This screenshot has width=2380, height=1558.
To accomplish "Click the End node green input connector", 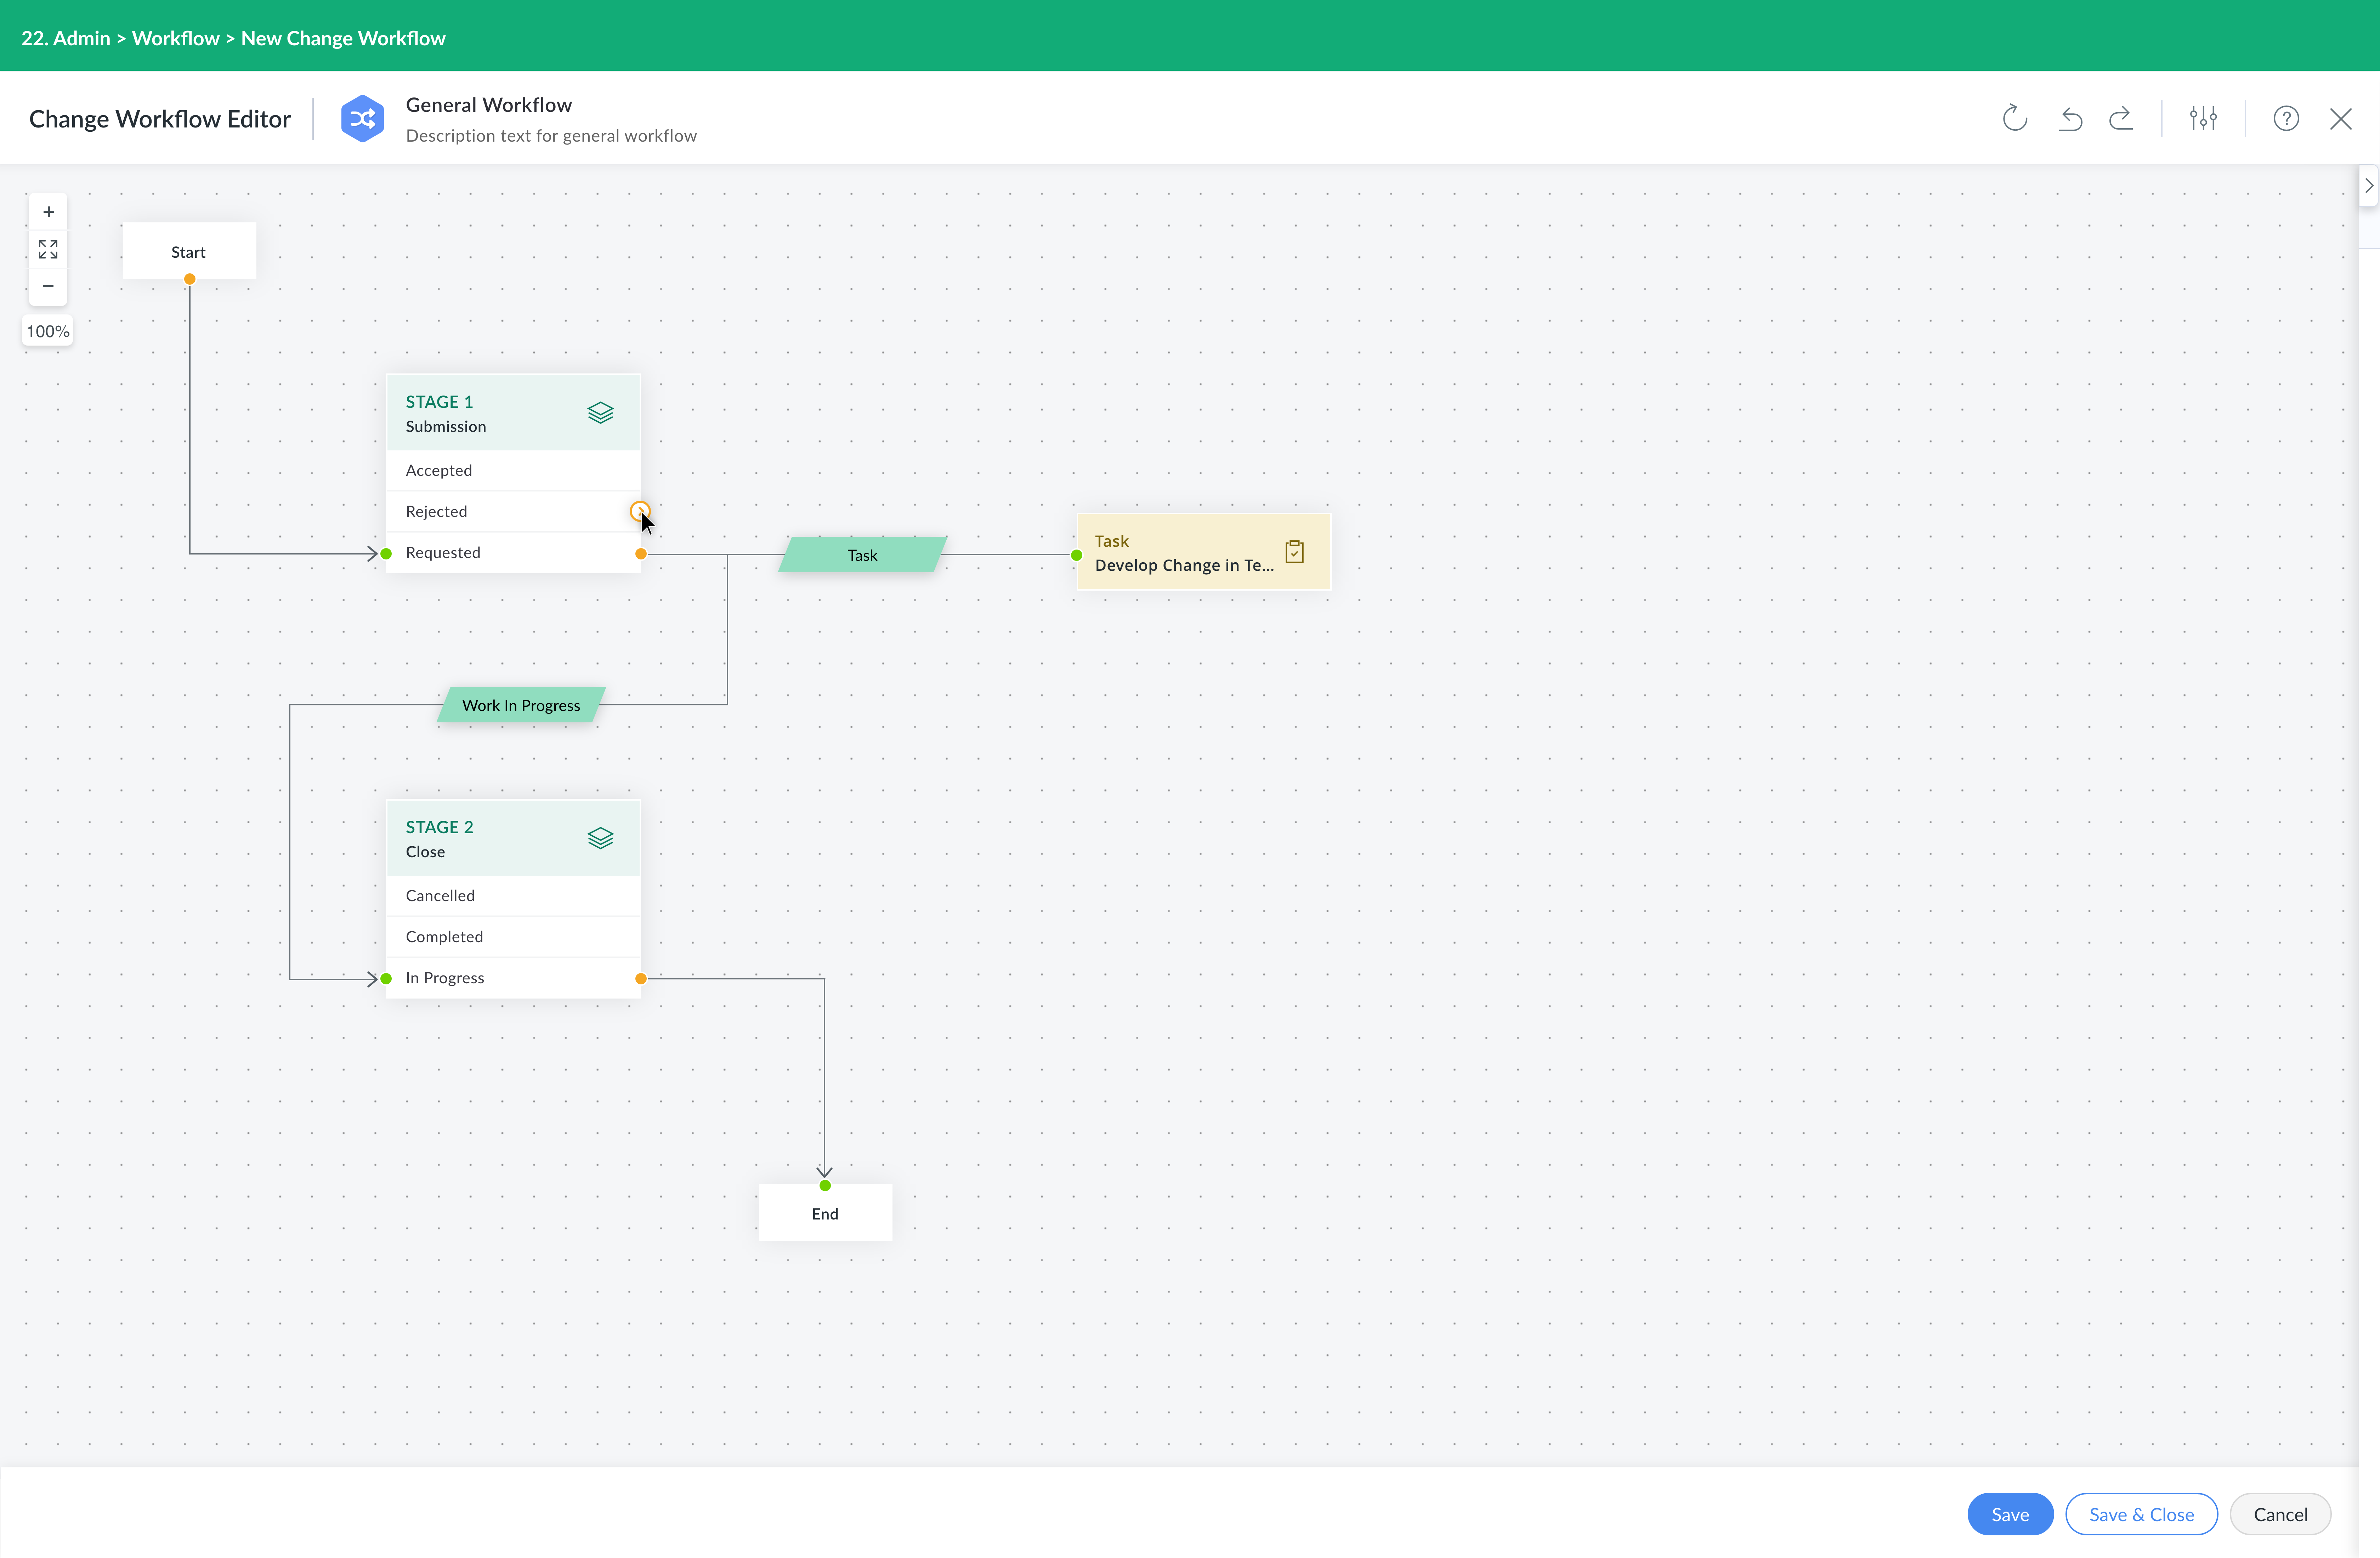I will click(x=825, y=1186).
